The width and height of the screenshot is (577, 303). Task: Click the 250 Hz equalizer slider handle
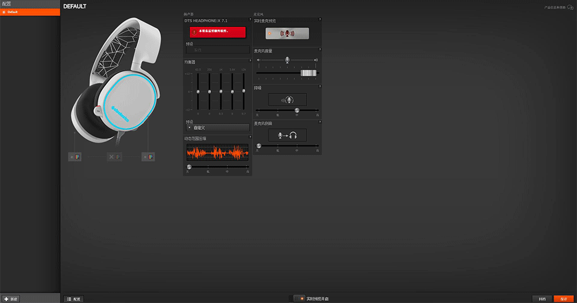209,91
